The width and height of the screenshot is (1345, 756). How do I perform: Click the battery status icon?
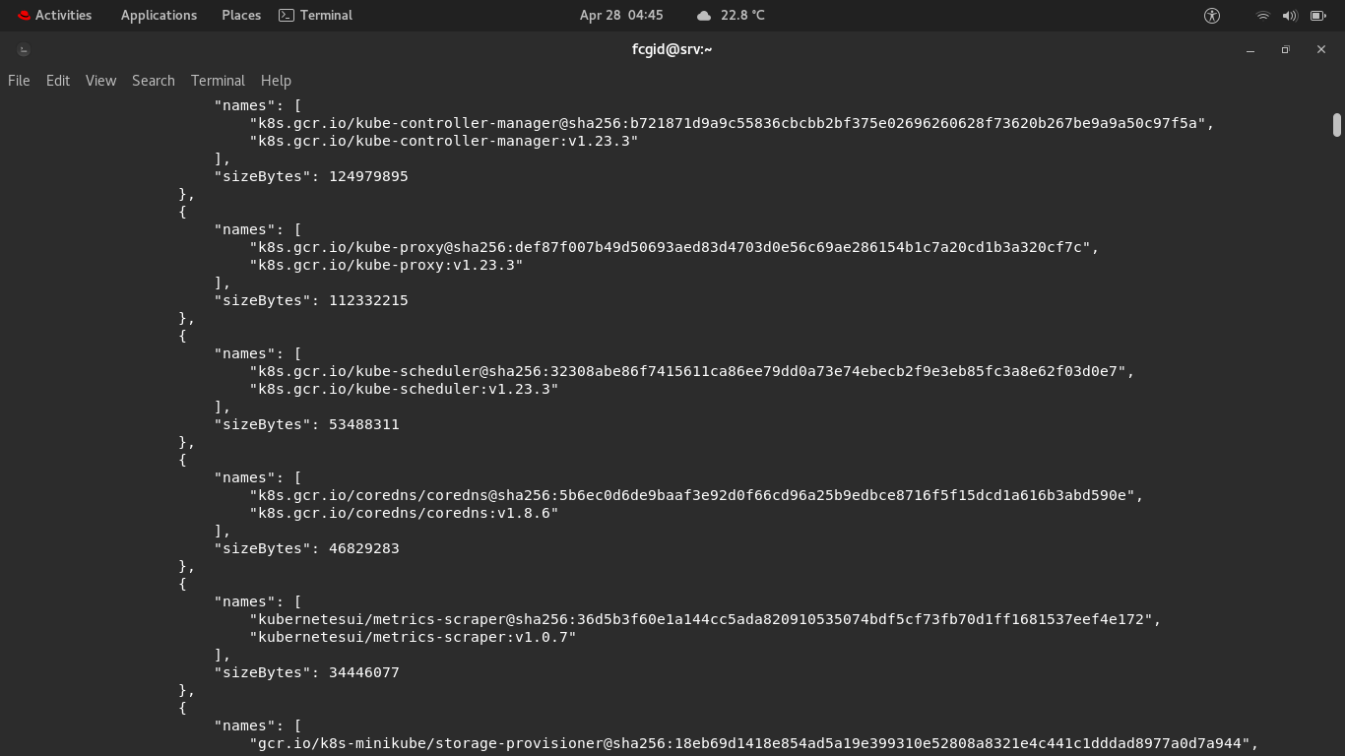1317,15
